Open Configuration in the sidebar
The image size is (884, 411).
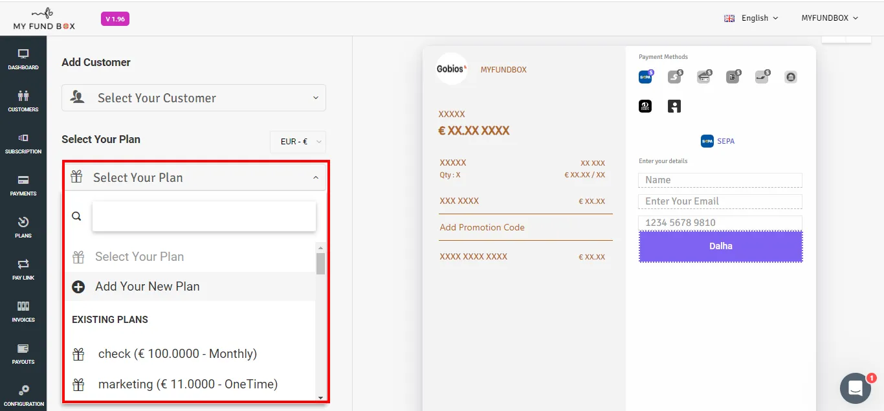(23, 395)
